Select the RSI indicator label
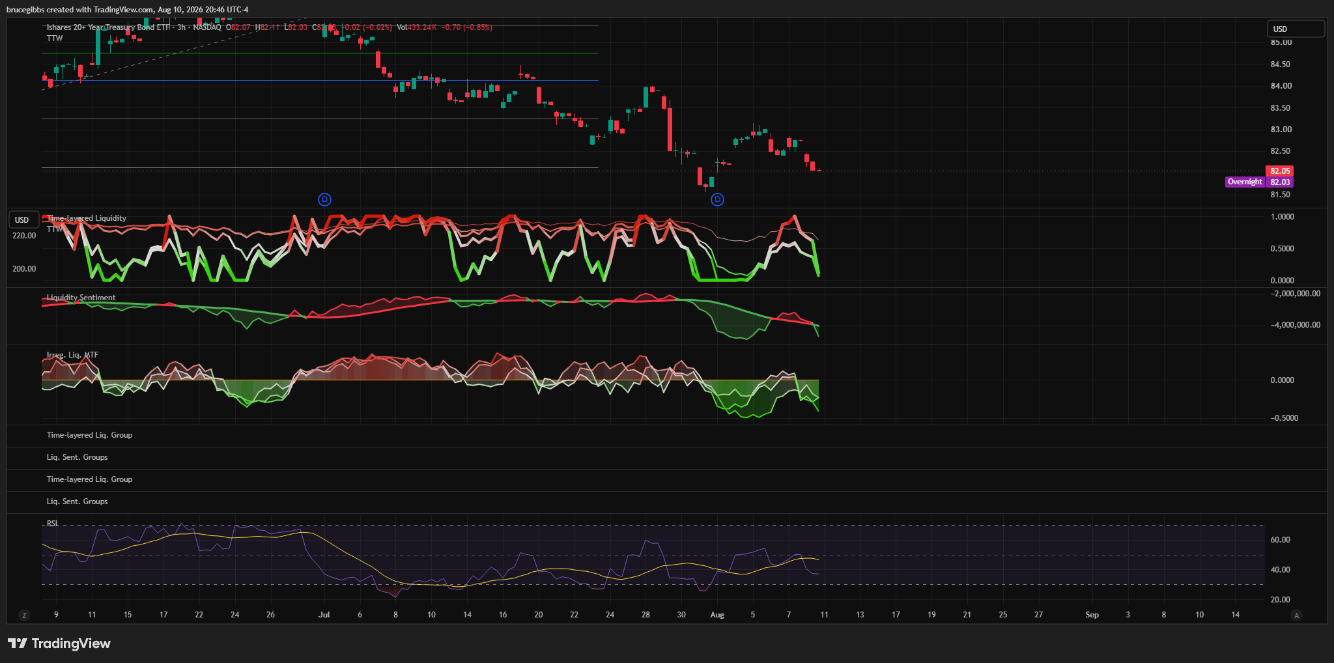The width and height of the screenshot is (1334, 663). pos(52,524)
